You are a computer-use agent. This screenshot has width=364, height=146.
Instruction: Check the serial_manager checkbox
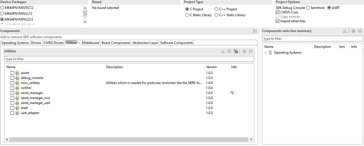click(12, 93)
